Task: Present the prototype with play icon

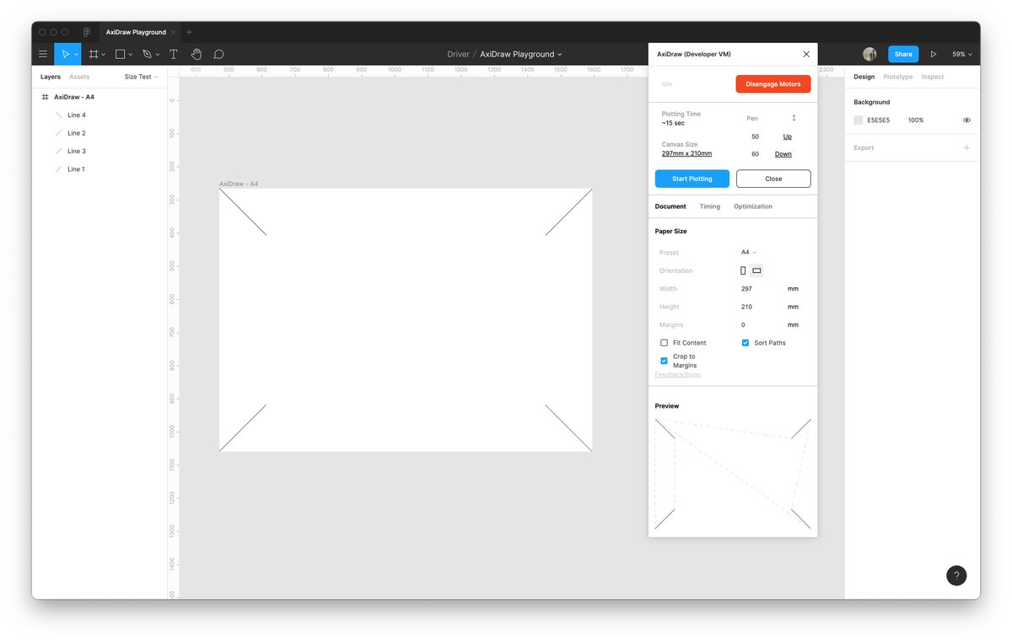Action: click(x=934, y=54)
